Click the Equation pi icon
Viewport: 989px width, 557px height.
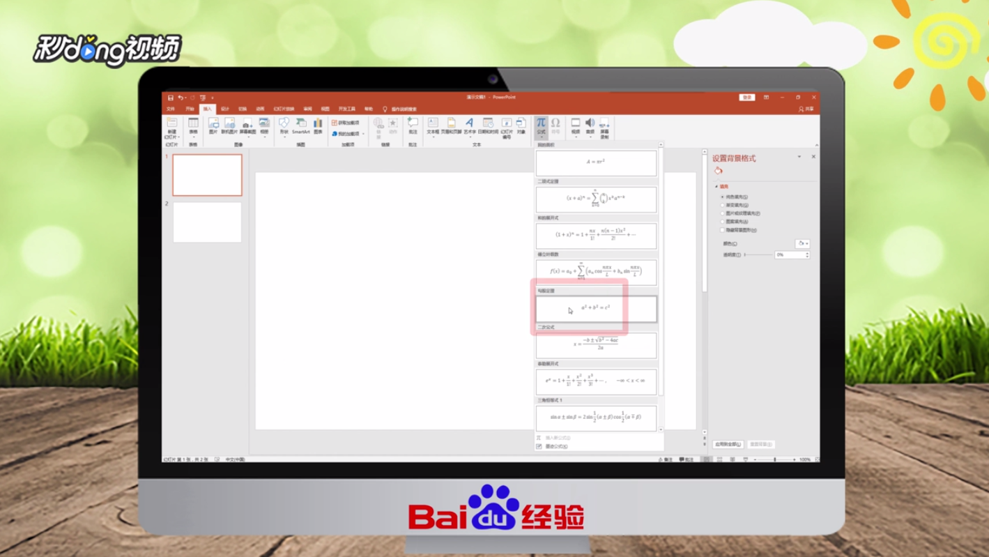point(541,123)
